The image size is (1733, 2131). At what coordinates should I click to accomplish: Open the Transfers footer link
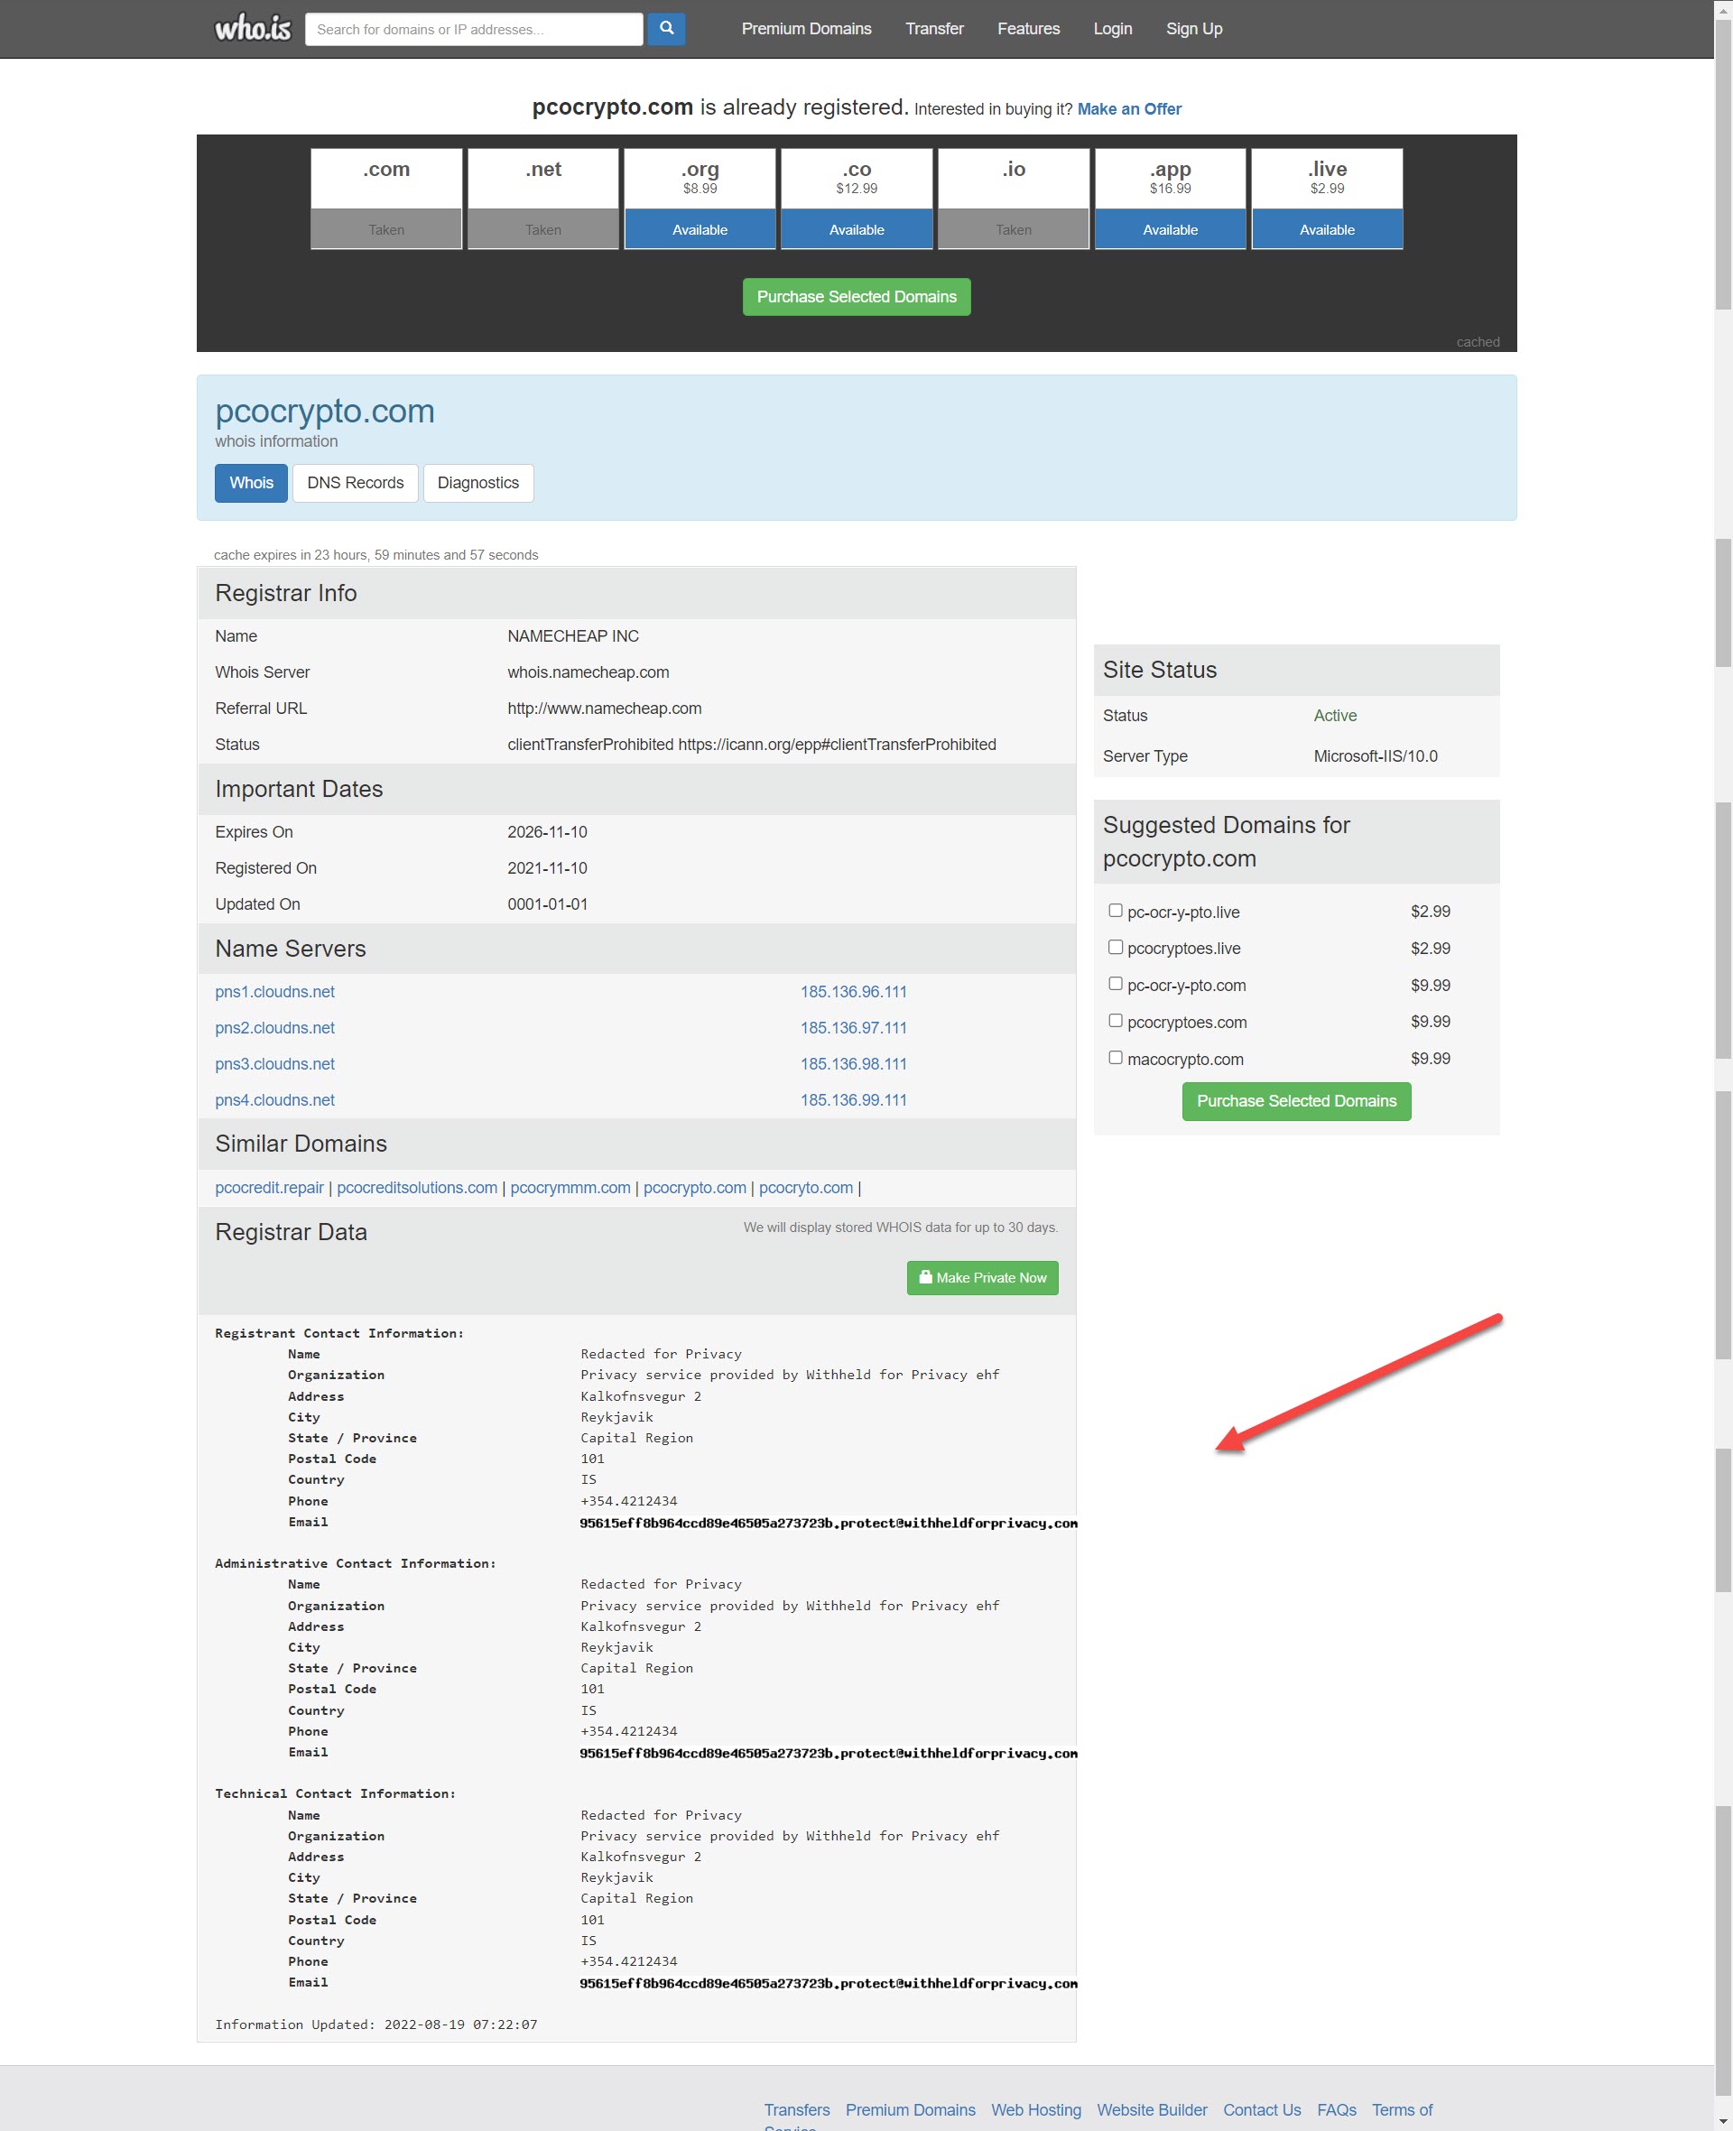(x=797, y=2110)
